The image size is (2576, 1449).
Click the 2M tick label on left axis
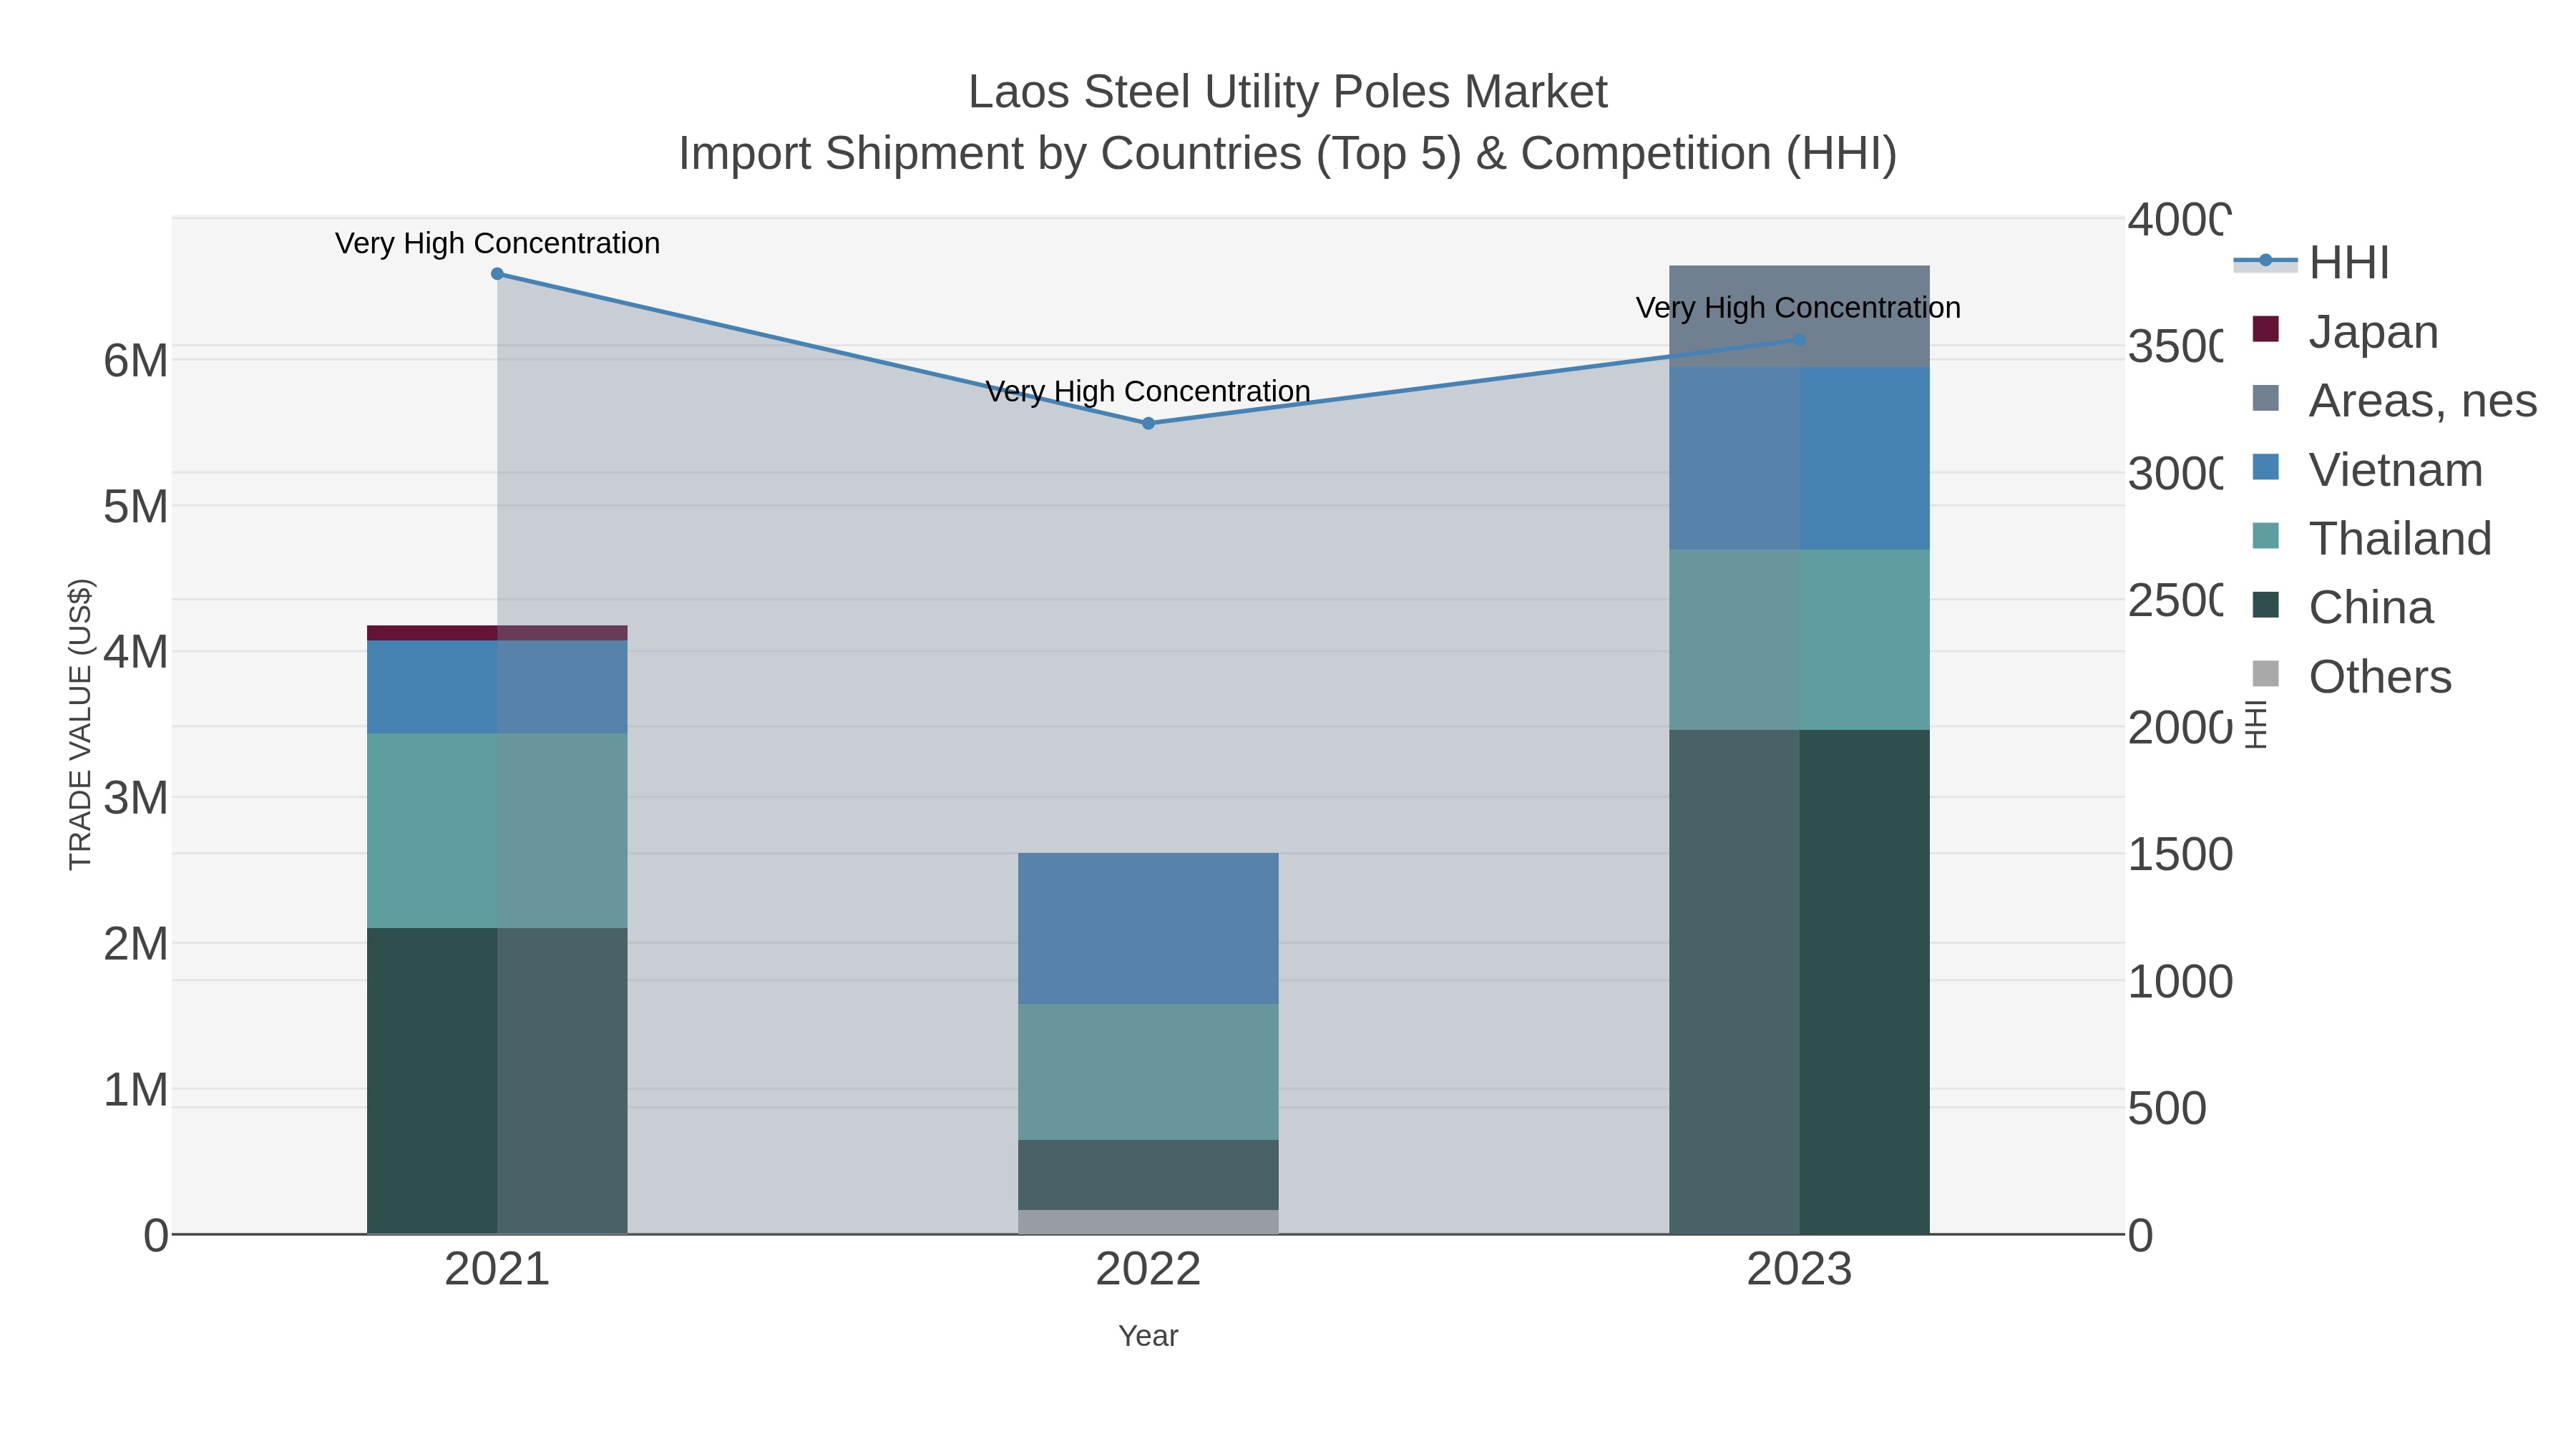136,944
